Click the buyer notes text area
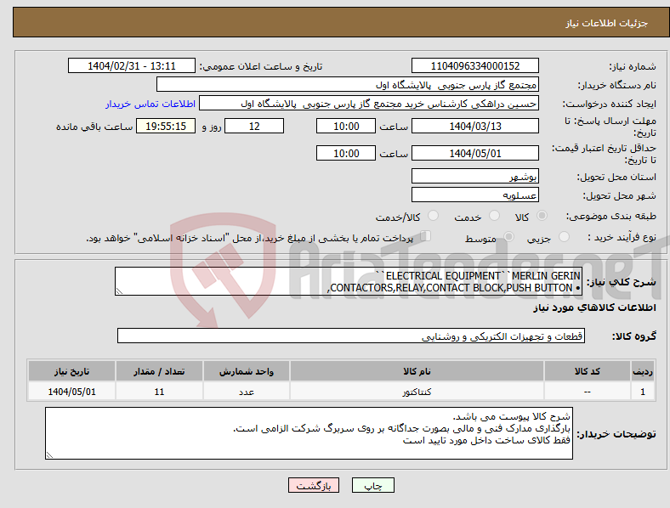Image resolution: width=670 pixels, height=508 pixels. (309, 433)
